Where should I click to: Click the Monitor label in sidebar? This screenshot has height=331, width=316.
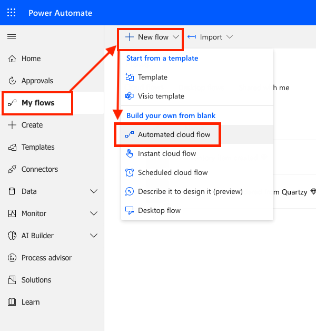[34, 213]
